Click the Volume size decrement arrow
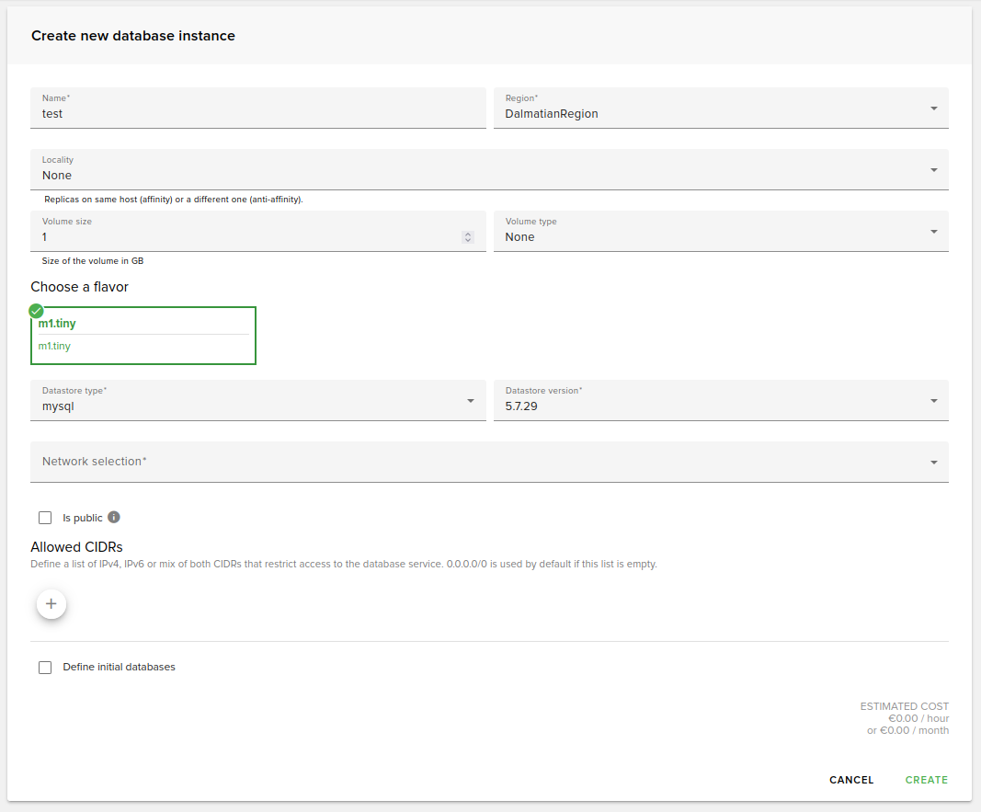 [468, 240]
